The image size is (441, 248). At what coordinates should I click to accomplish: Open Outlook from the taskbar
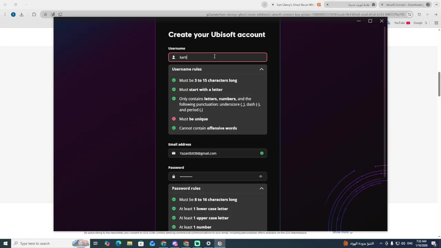(152, 244)
